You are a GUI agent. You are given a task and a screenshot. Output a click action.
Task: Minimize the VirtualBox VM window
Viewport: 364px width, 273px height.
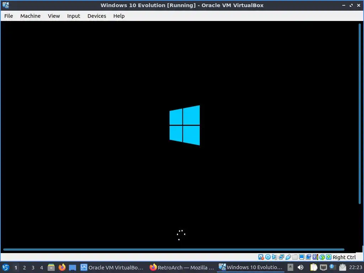[x=344, y=5]
